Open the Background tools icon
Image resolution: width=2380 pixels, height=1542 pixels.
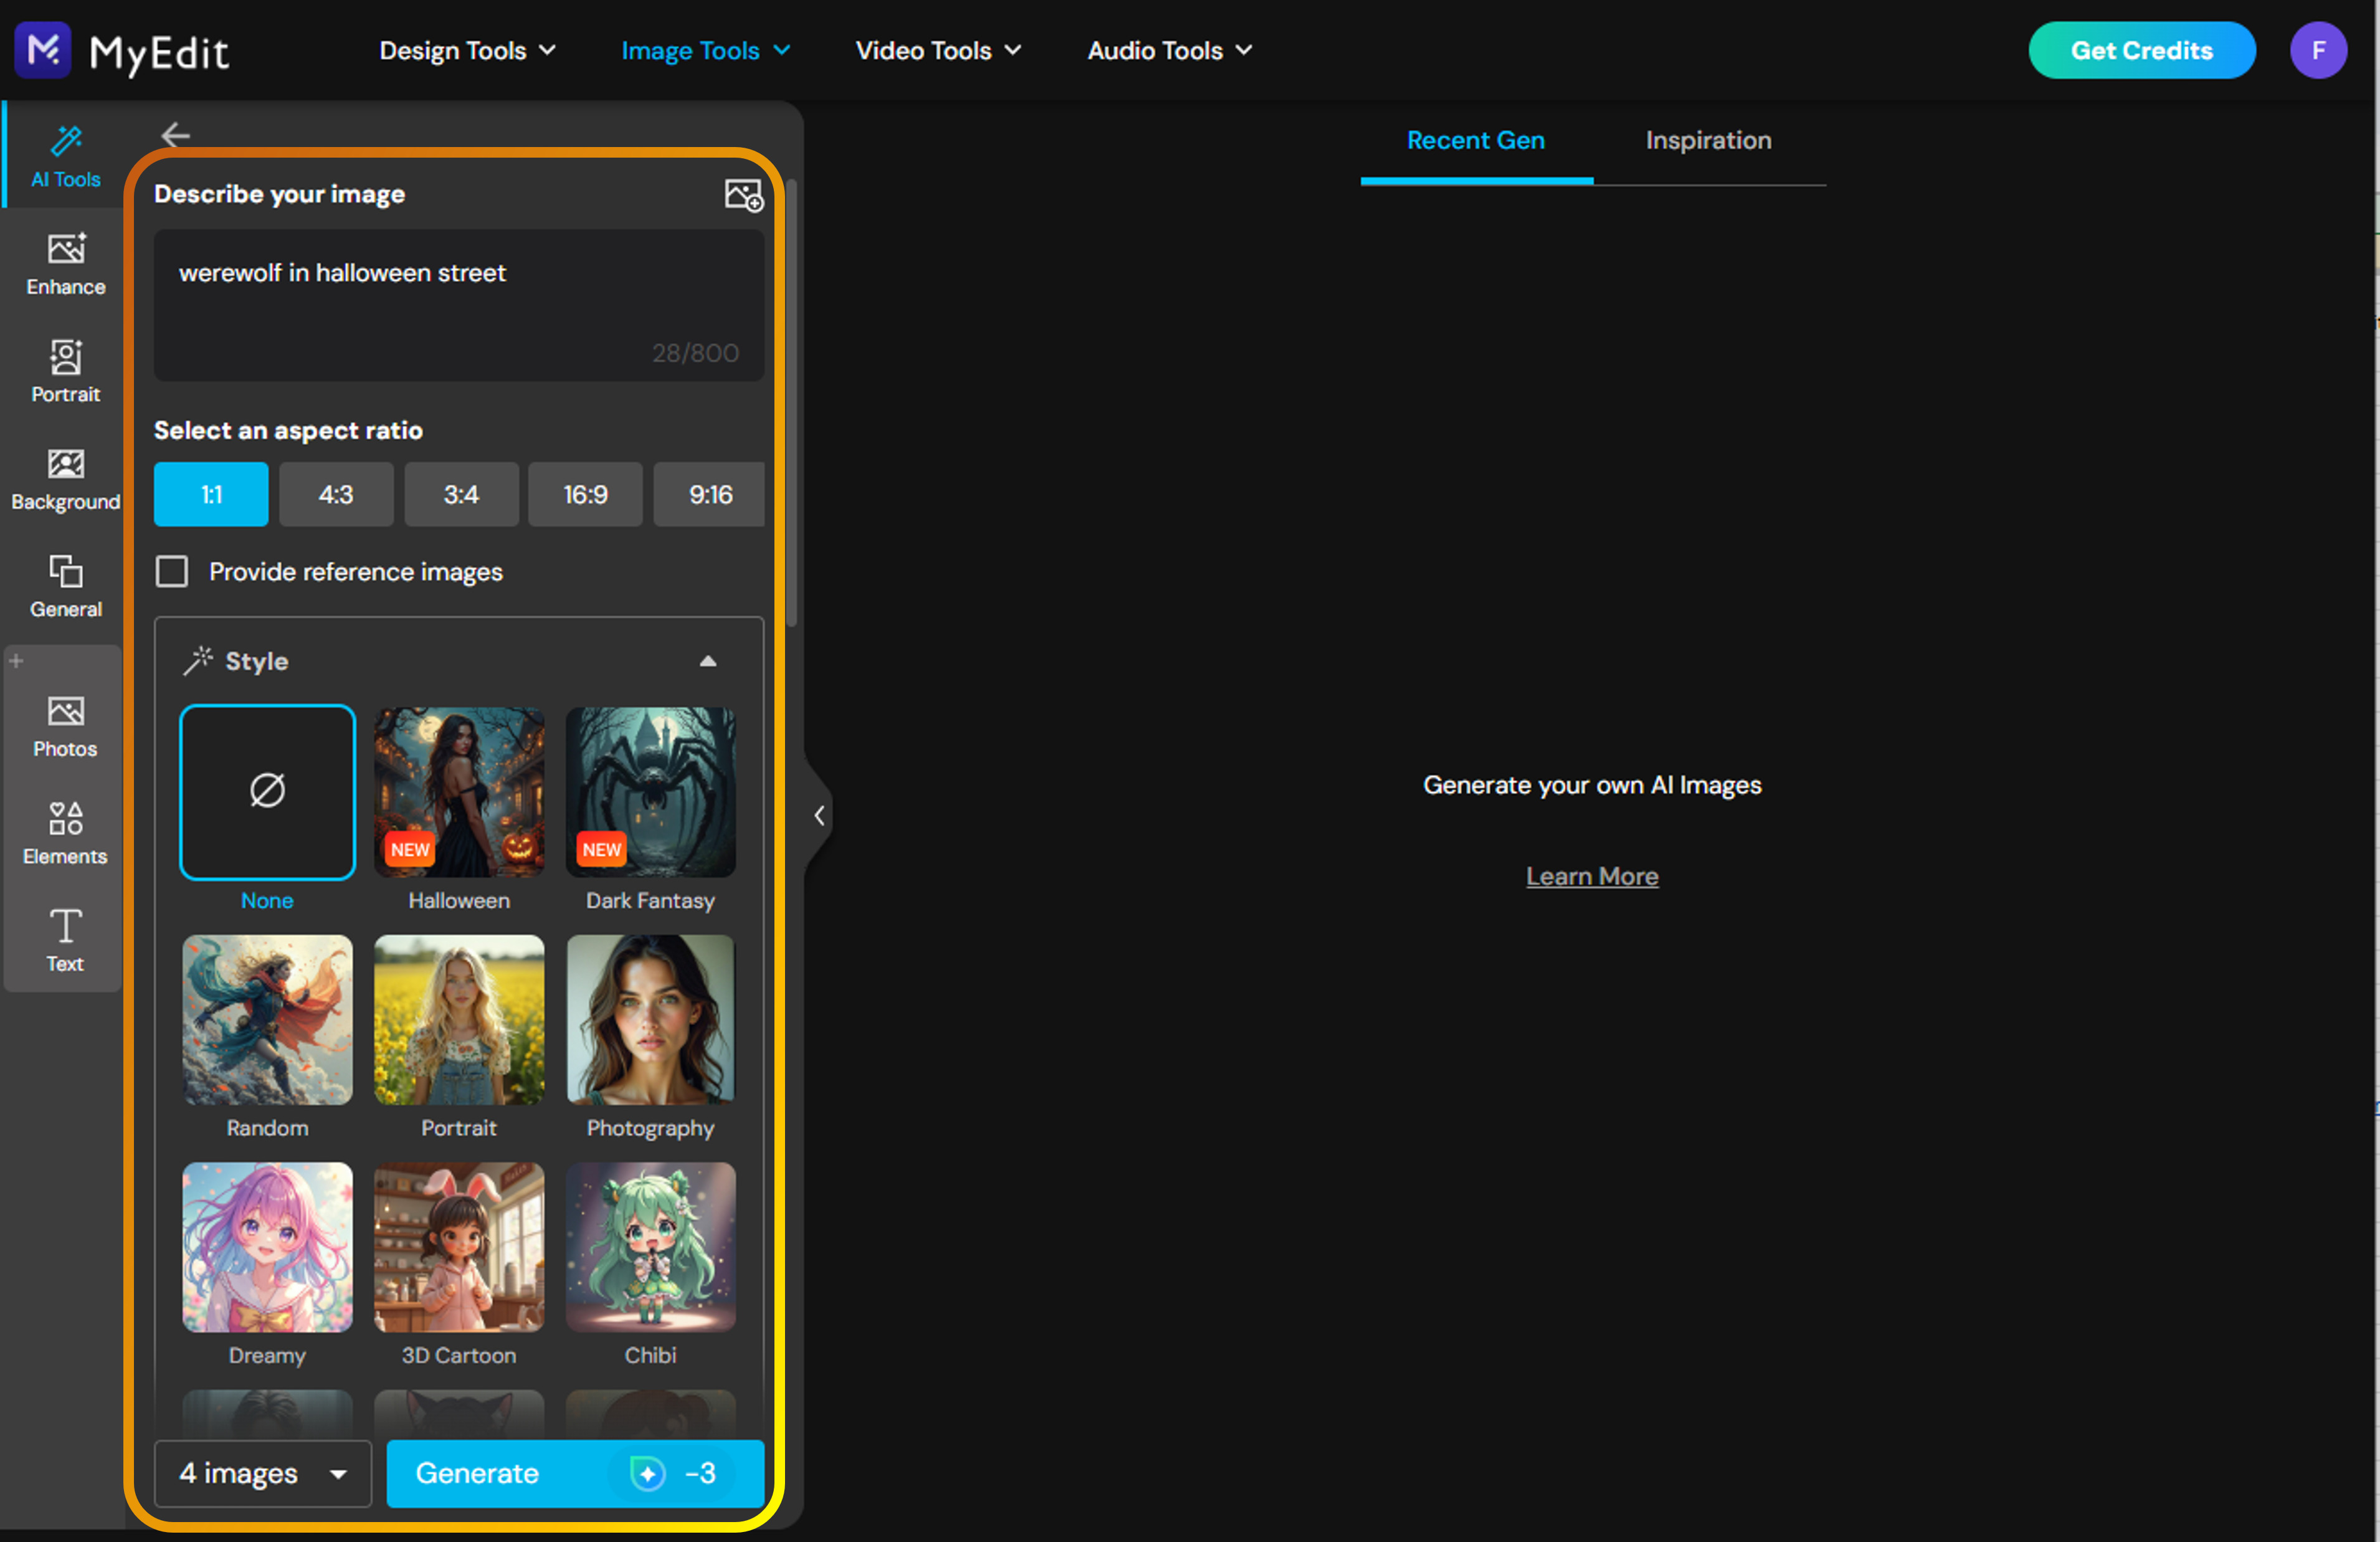(x=65, y=479)
